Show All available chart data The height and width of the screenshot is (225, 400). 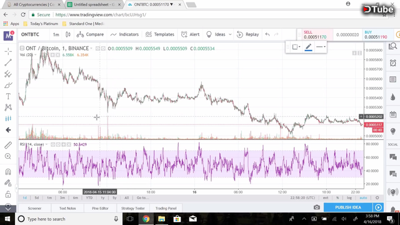point(126,197)
